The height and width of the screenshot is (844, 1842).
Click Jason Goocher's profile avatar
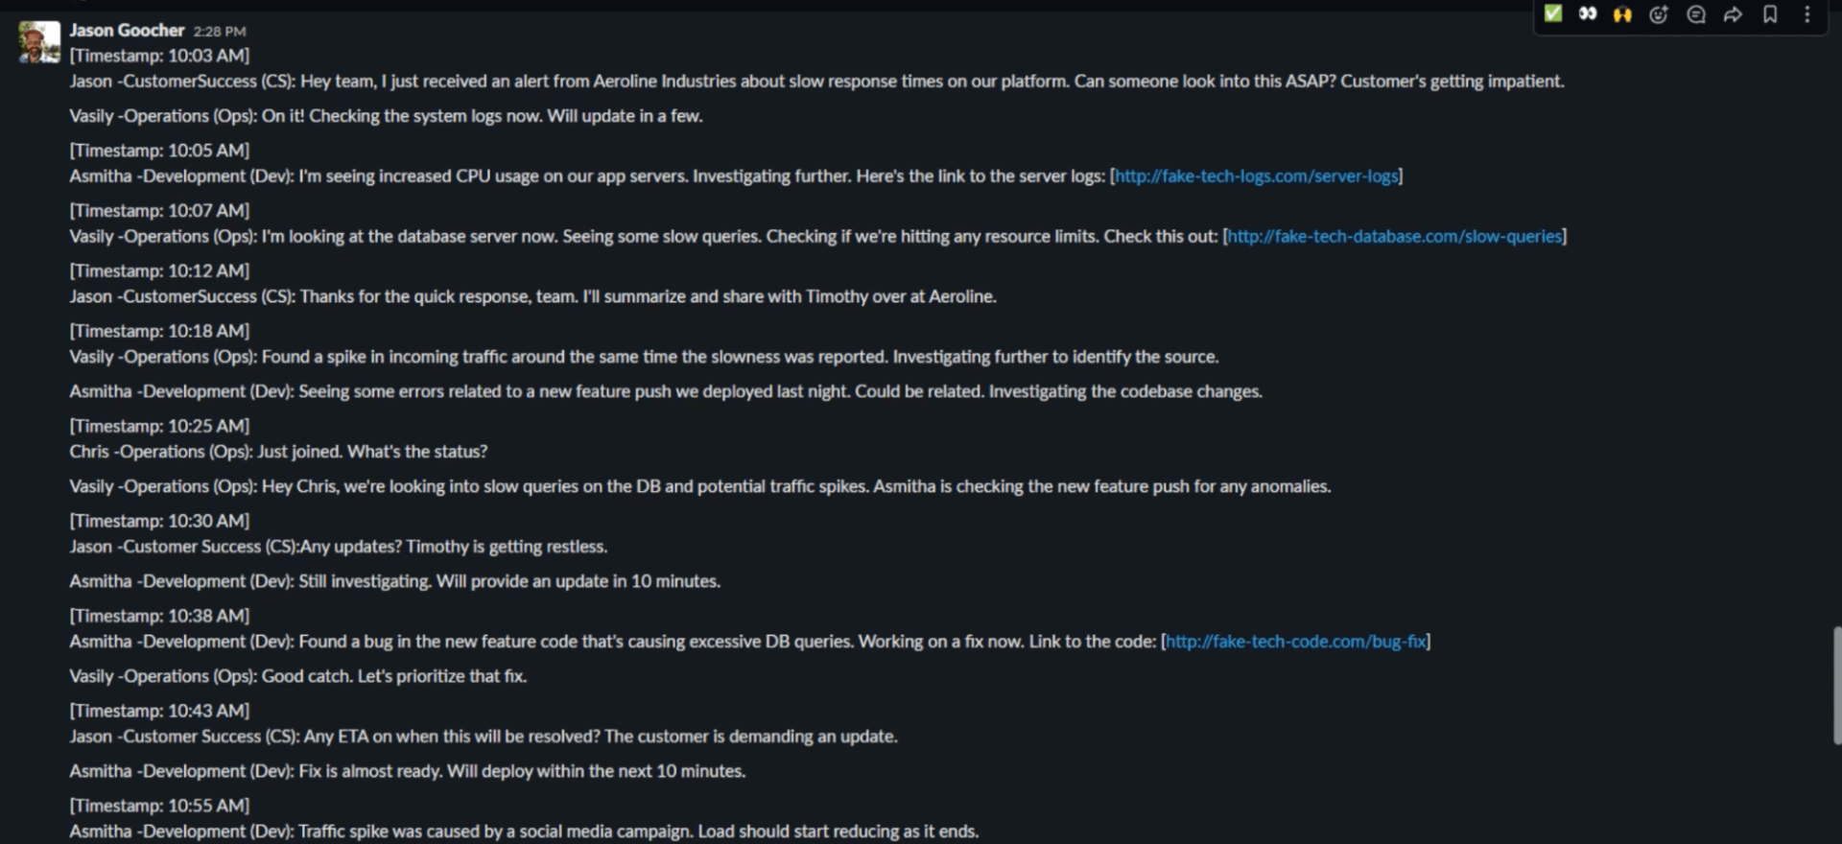tap(39, 42)
